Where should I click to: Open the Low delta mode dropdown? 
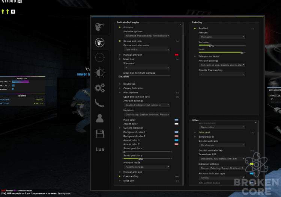click(147, 49)
